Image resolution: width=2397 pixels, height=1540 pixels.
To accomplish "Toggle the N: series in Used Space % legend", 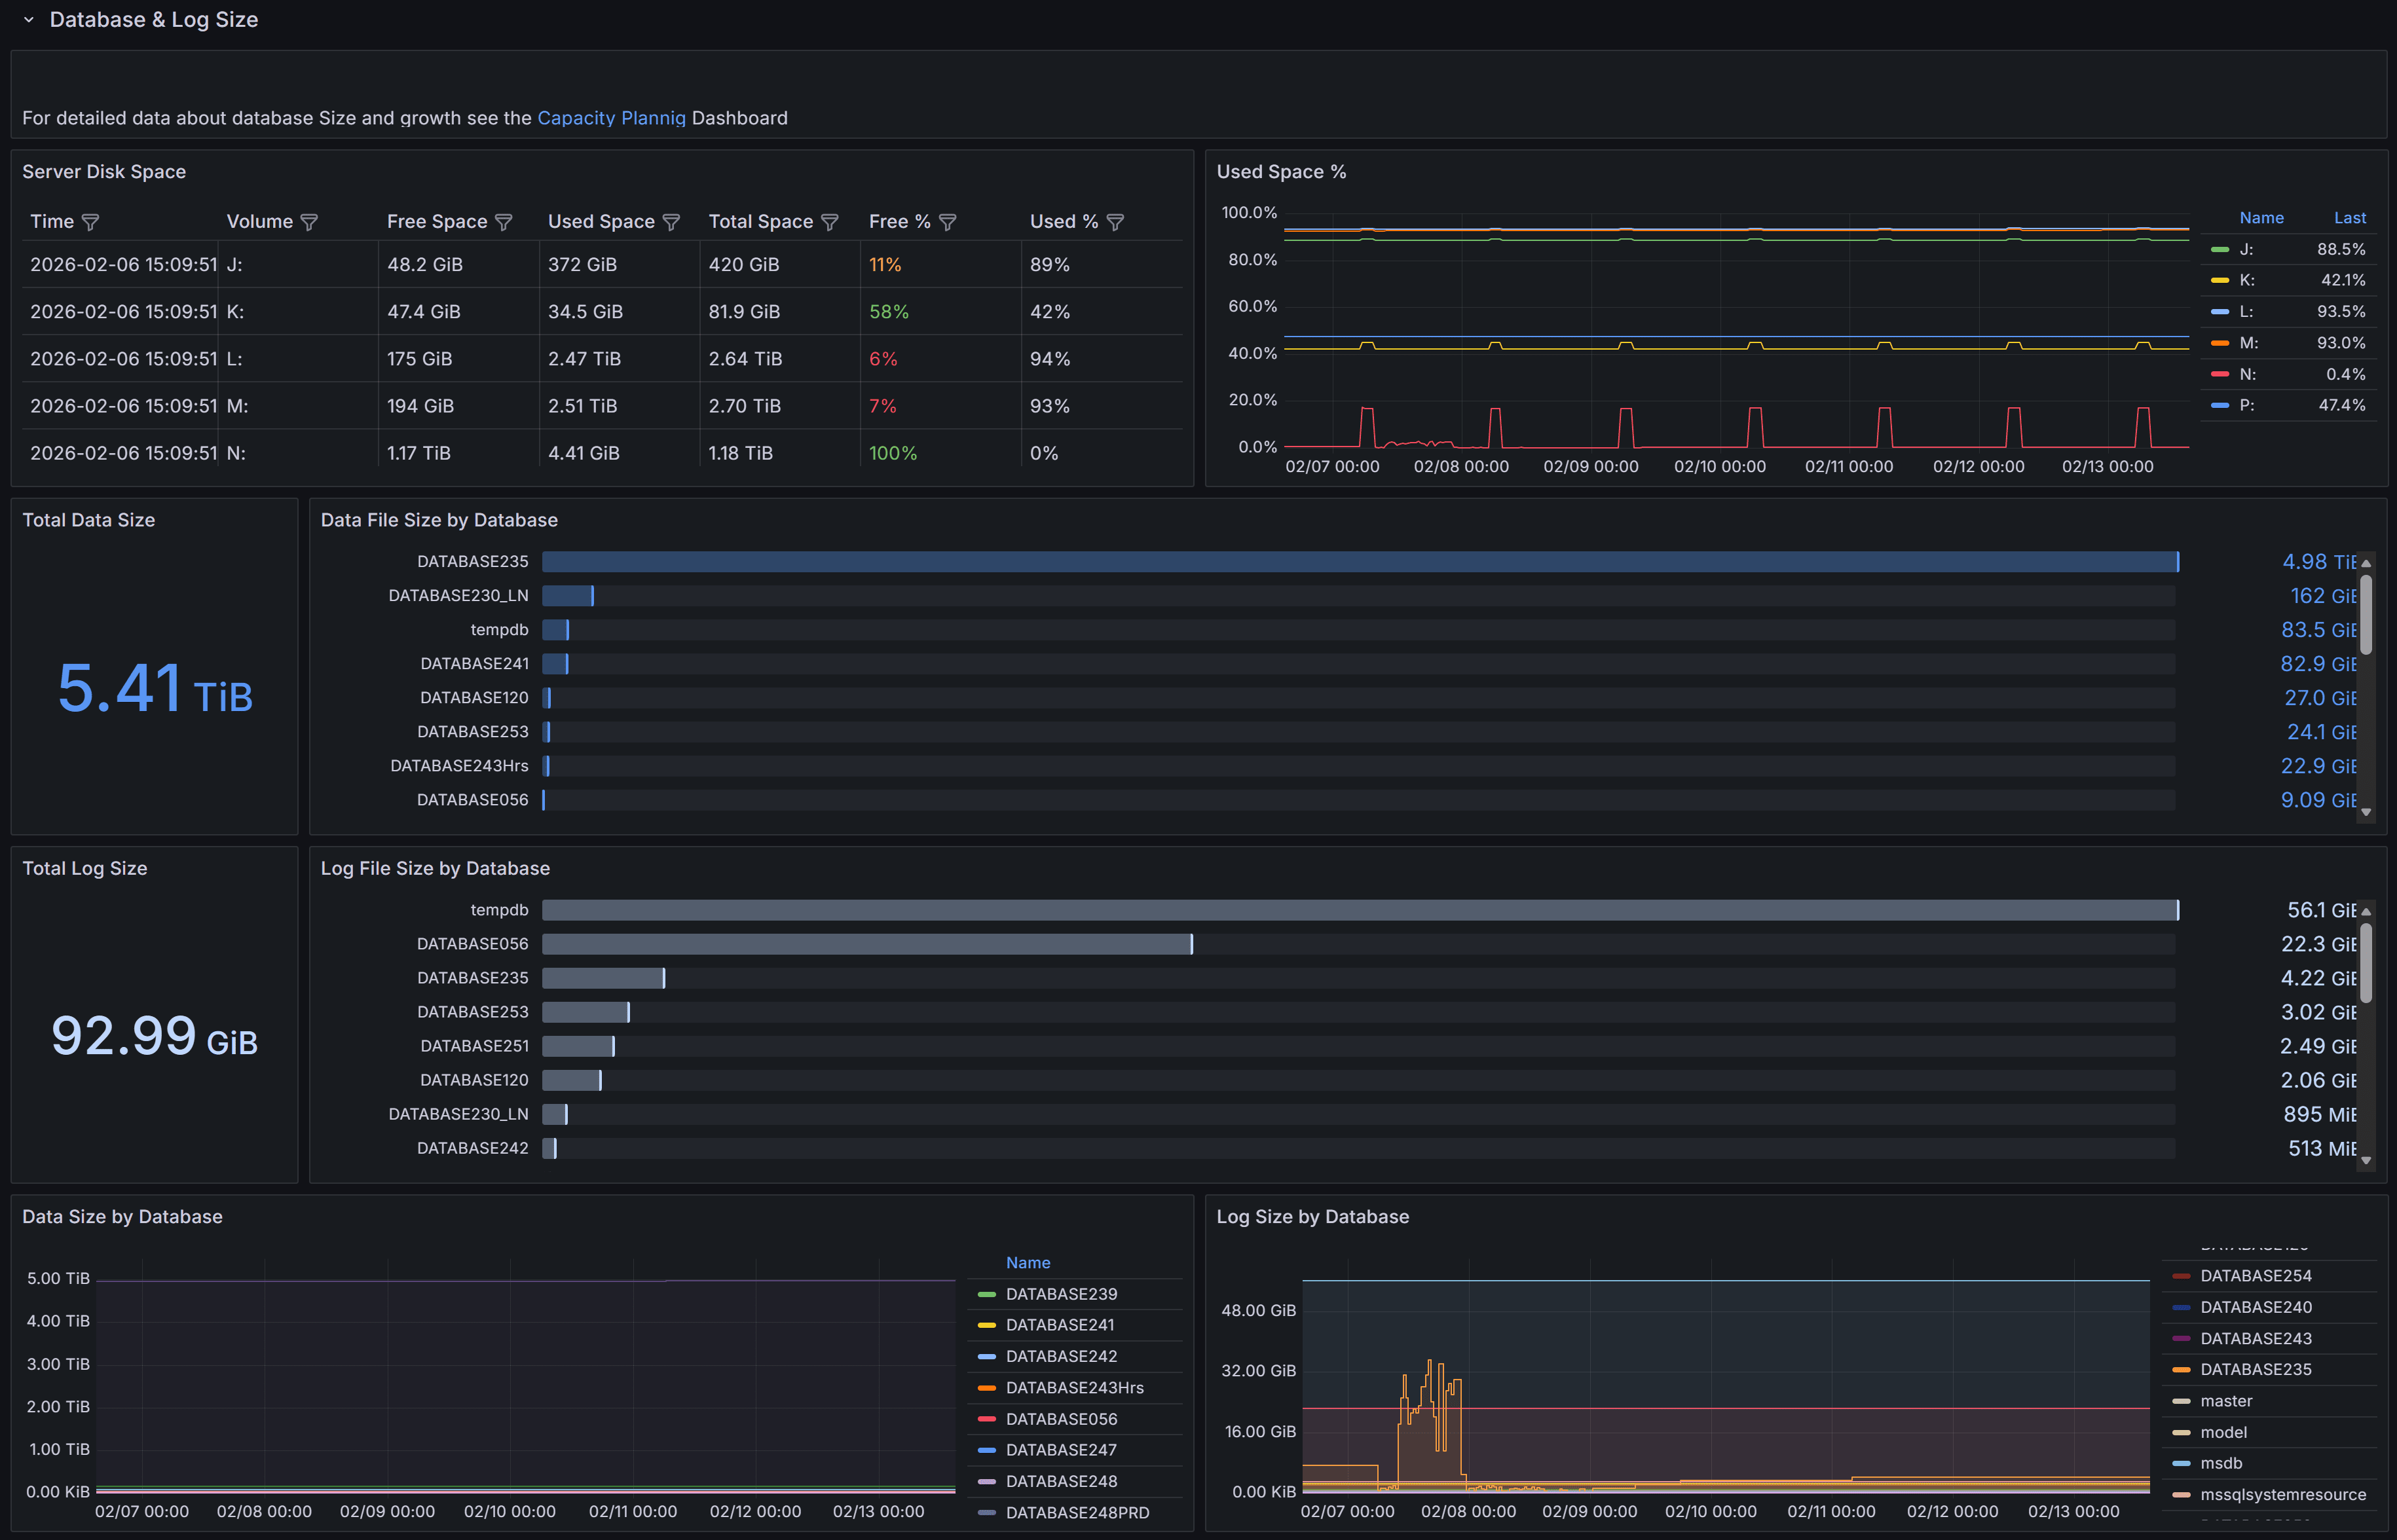I will pyautogui.click(x=2247, y=374).
